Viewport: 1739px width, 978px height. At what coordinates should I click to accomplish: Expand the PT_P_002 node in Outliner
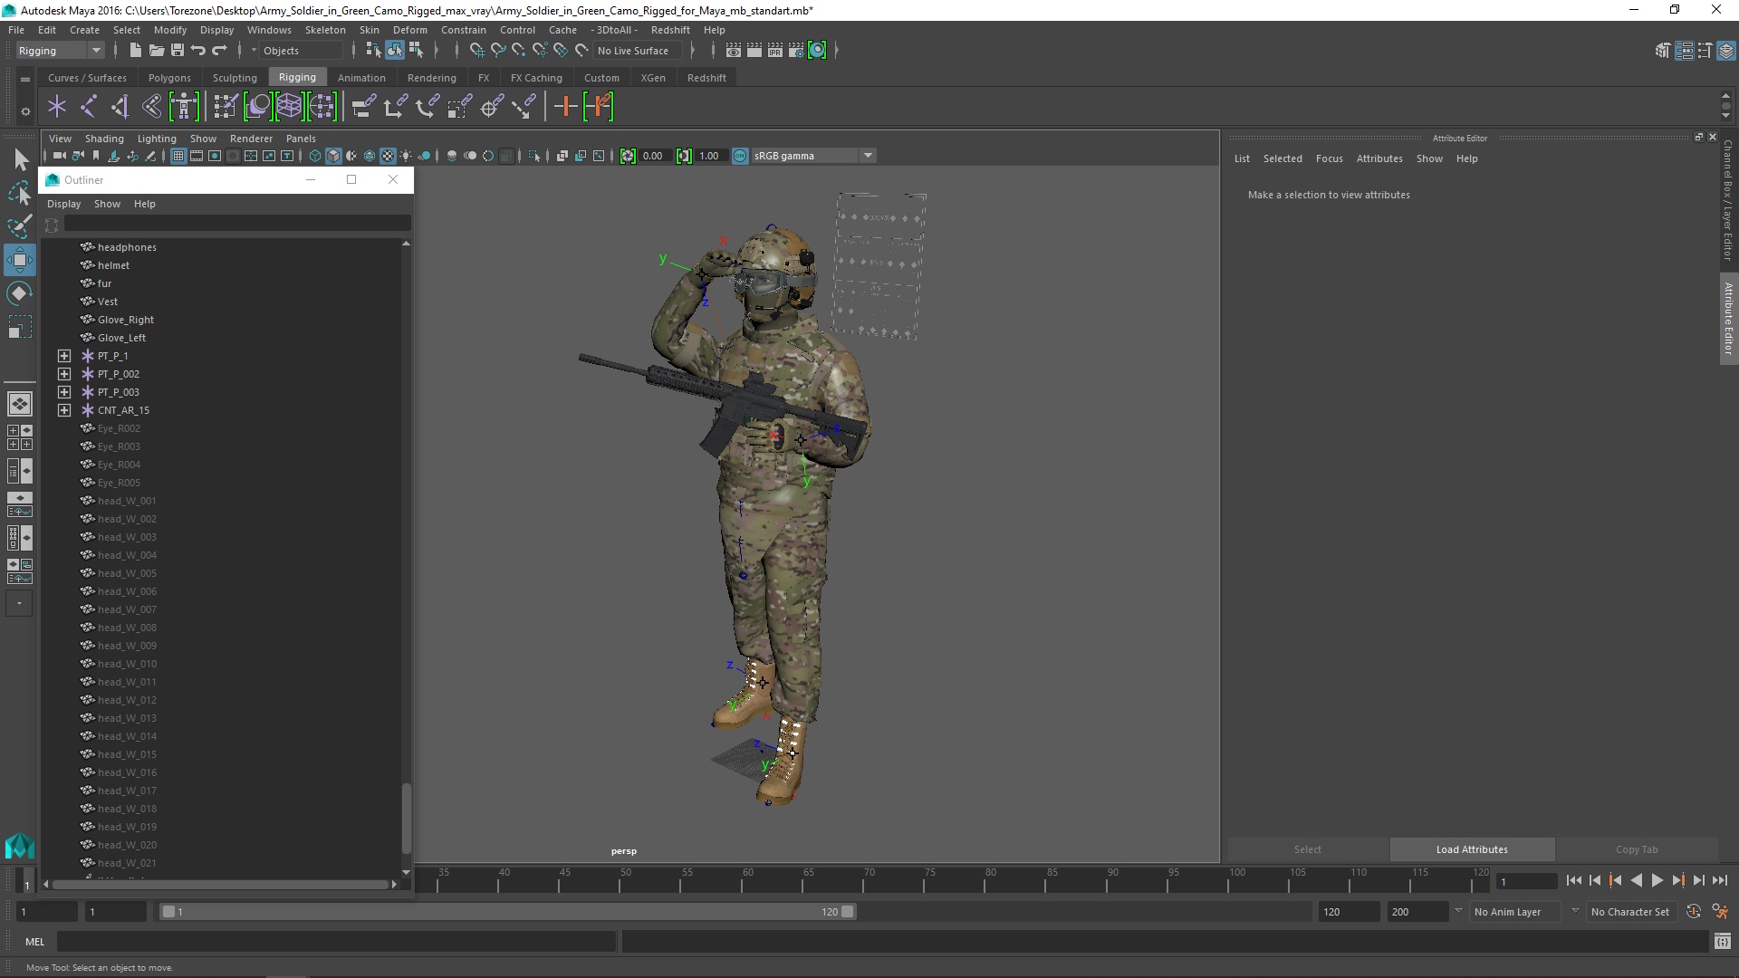click(64, 374)
